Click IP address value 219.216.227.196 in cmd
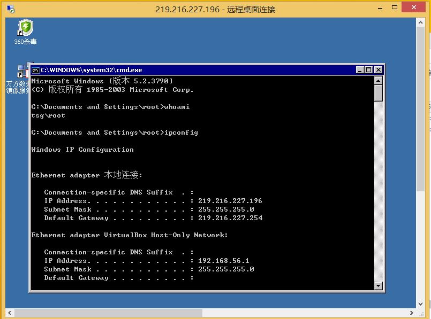Screen dimensions: 431x319 tap(230, 201)
